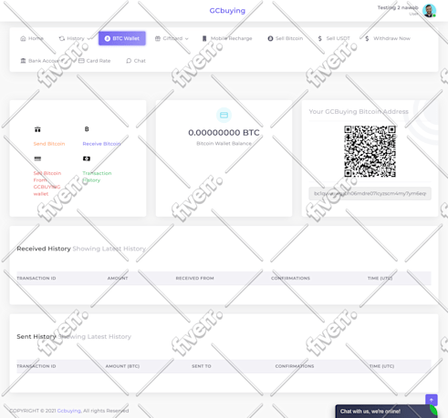This screenshot has width=448, height=418.
Task: Click TIME (UTC) header in Received History
Action: pyautogui.click(x=380, y=278)
